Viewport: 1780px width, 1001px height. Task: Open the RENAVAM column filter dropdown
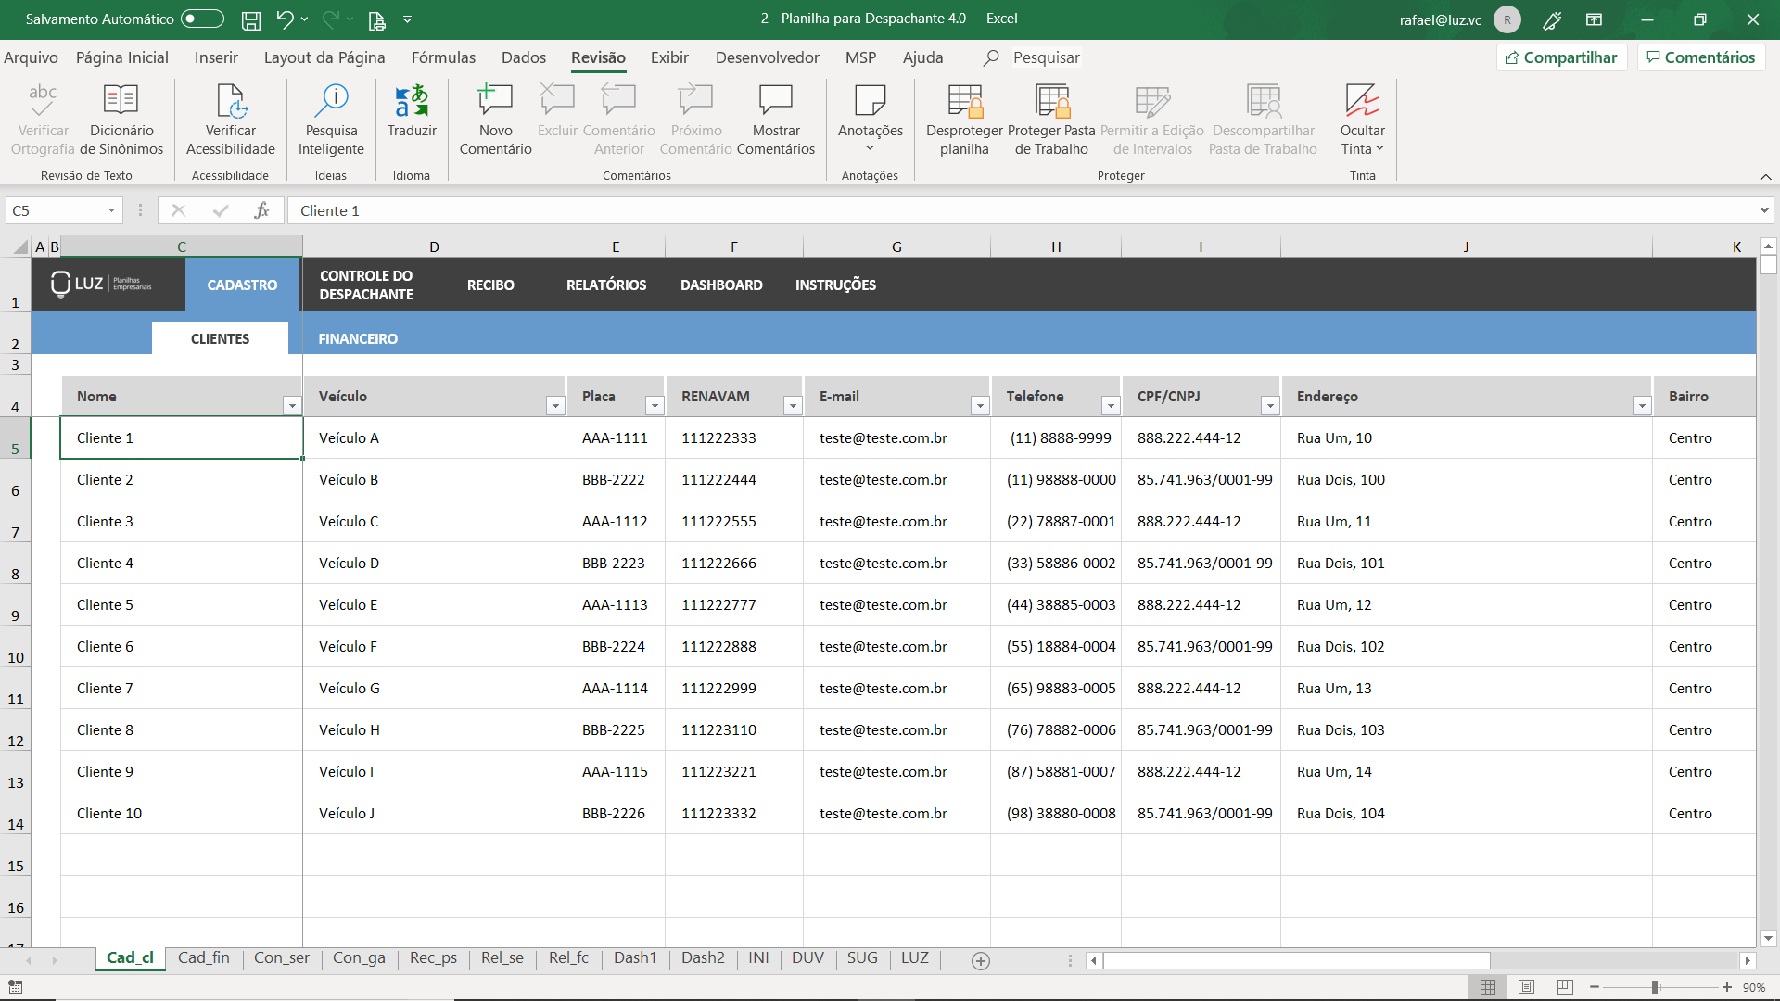pyautogui.click(x=793, y=405)
